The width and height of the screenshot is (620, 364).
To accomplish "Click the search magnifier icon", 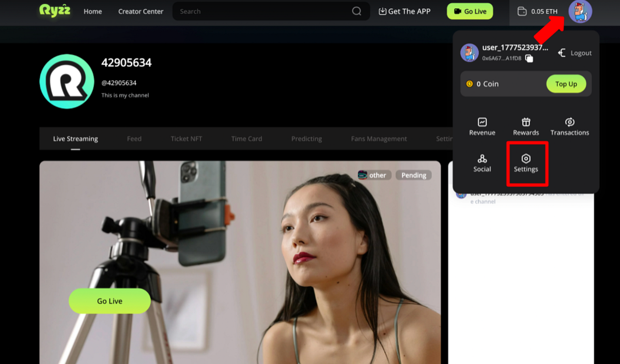I will point(356,11).
